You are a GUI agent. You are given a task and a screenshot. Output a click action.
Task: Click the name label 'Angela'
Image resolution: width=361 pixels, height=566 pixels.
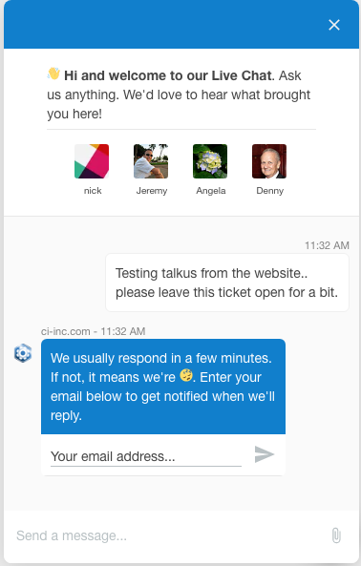click(211, 191)
